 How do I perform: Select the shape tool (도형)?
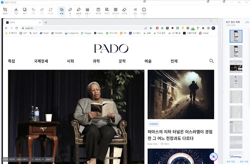tap(62, 11)
